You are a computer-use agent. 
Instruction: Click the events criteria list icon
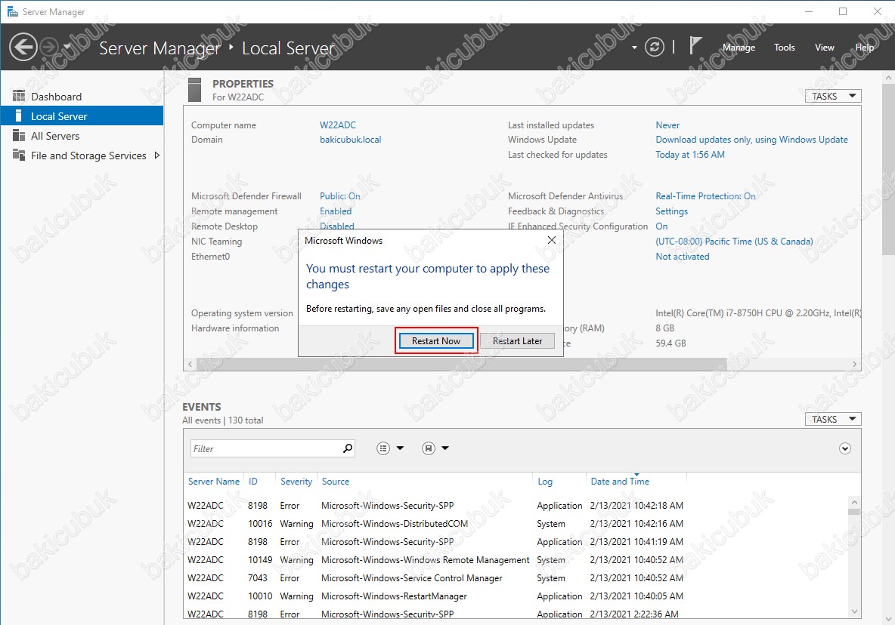pyautogui.click(x=383, y=448)
